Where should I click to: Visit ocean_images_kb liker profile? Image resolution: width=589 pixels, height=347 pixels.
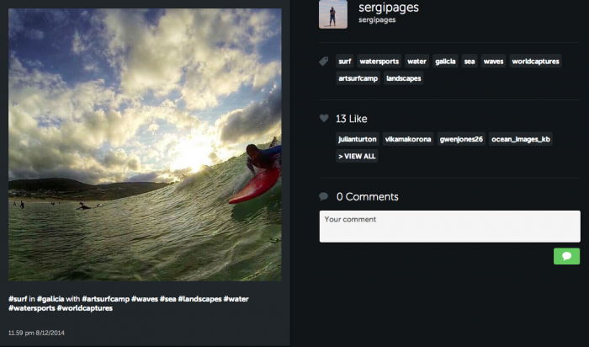click(x=521, y=139)
